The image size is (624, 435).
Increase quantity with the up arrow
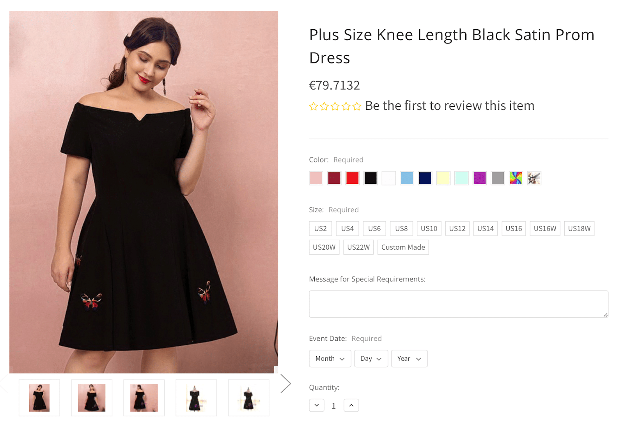[x=351, y=405]
